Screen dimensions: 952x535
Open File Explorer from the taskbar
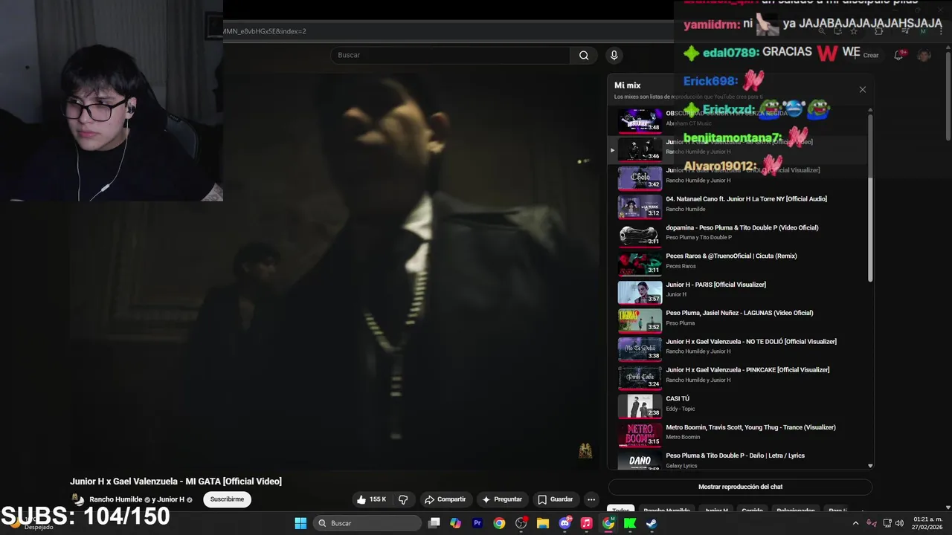(543, 523)
